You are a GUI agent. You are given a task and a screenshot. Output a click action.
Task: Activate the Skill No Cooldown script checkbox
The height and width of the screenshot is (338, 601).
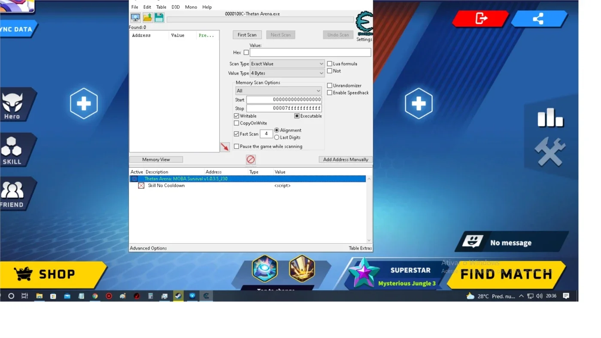(x=141, y=186)
